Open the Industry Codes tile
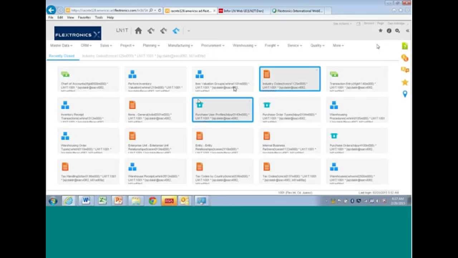The height and width of the screenshot is (258, 458). tap(290, 79)
